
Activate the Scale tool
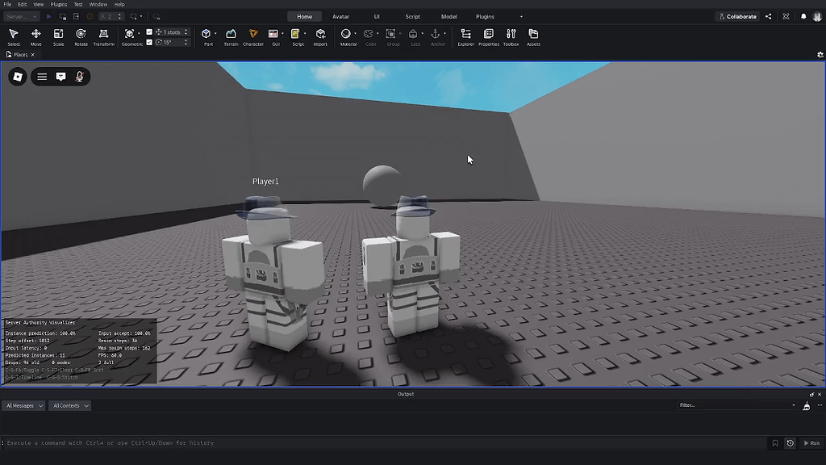58,37
